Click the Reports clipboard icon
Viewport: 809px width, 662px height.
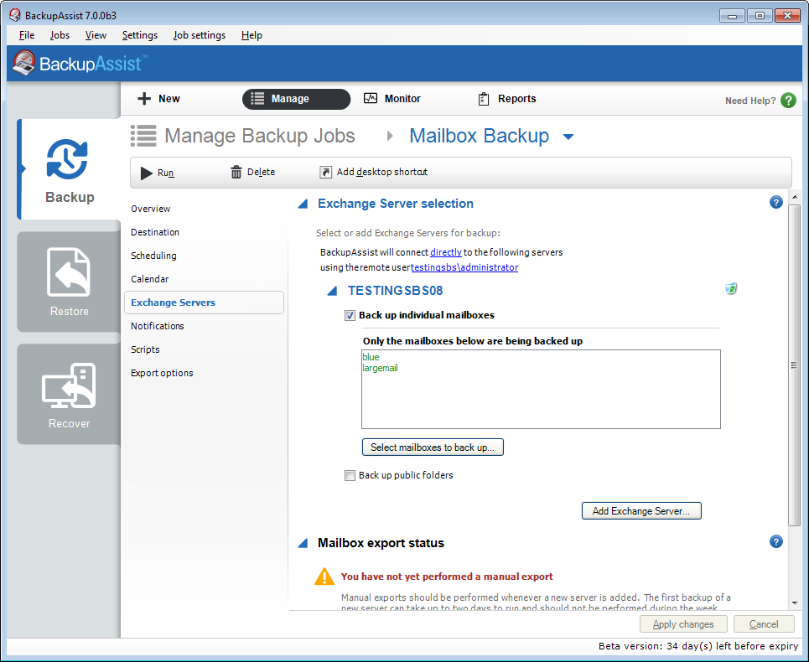tap(483, 99)
